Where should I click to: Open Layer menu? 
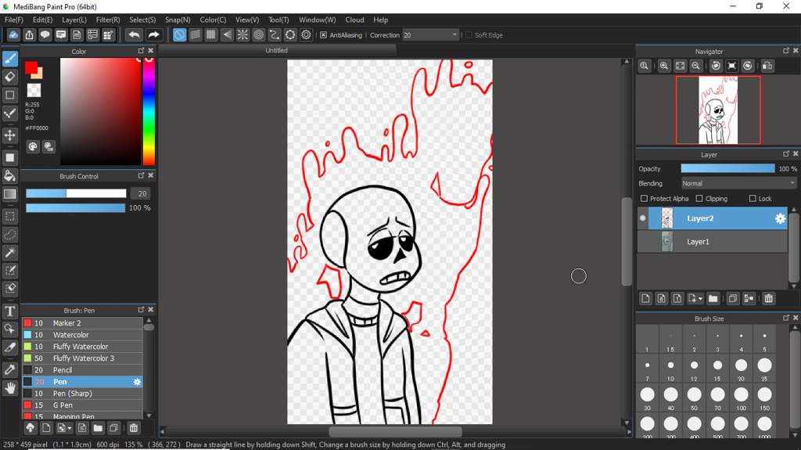tap(74, 20)
